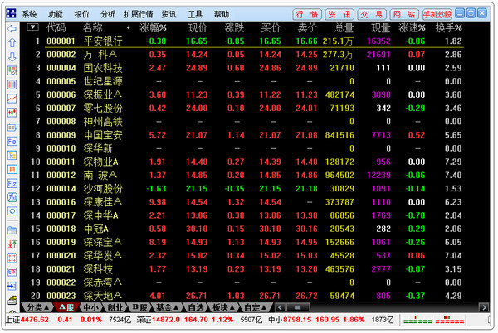Screen dimensions: 498x333
Task: Open the 工具 menu
Action: click(x=195, y=14)
